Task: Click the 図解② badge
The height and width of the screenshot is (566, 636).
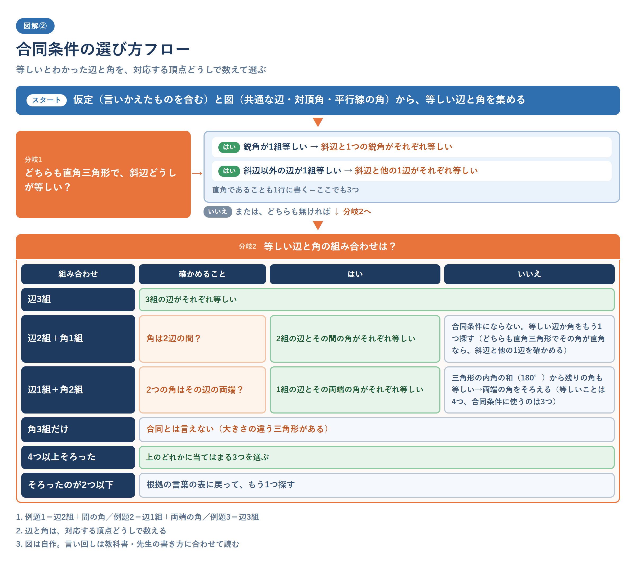Action: 35,26
